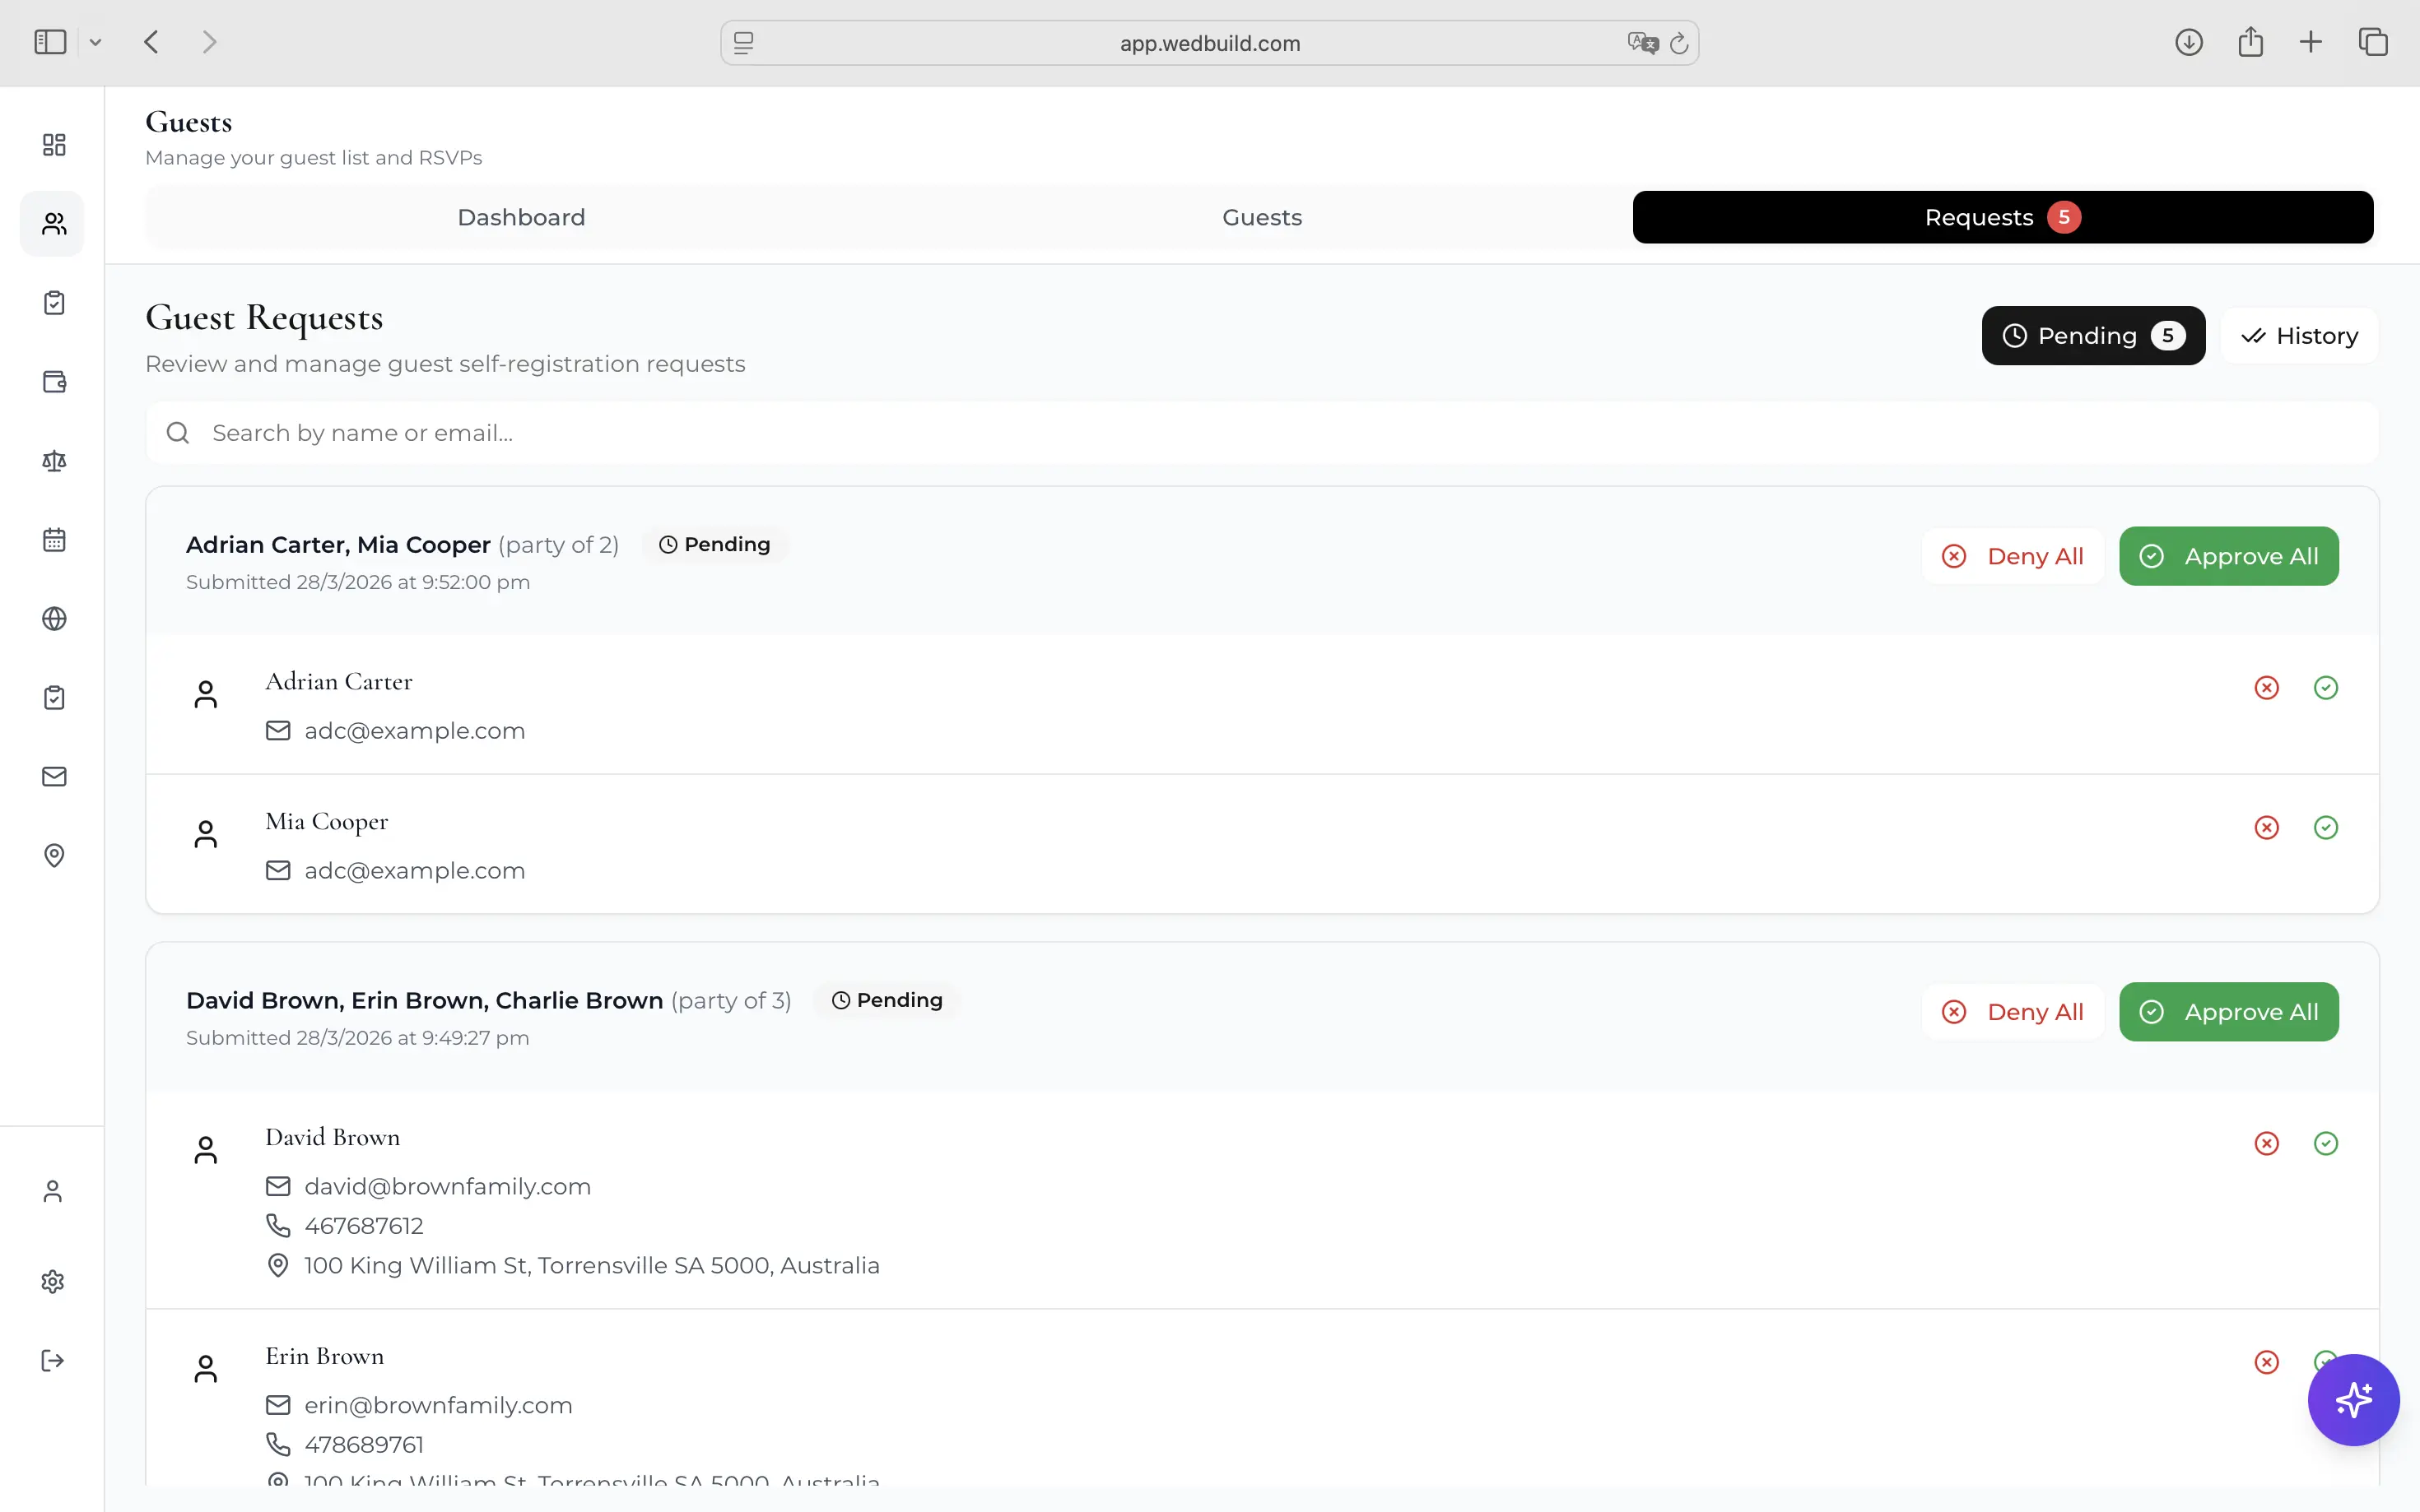Open the settings gear icon in sidebar
The width and height of the screenshot is (2420, 1512).
click(x=53, y=1282)
